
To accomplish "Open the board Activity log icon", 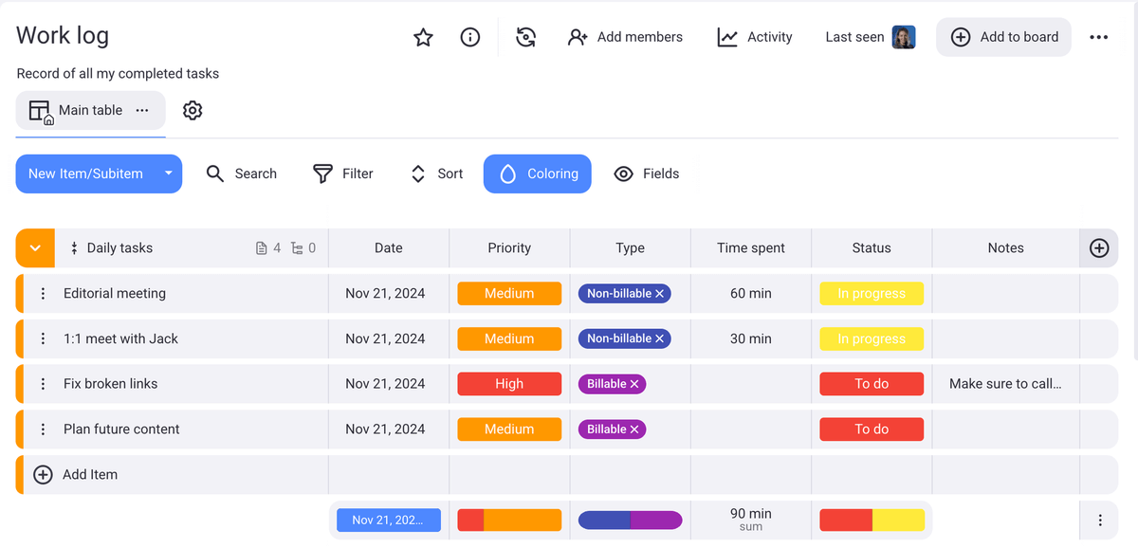I will pyautogui.click(x=726, y=37).
